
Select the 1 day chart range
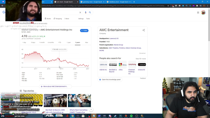point(24,43)
